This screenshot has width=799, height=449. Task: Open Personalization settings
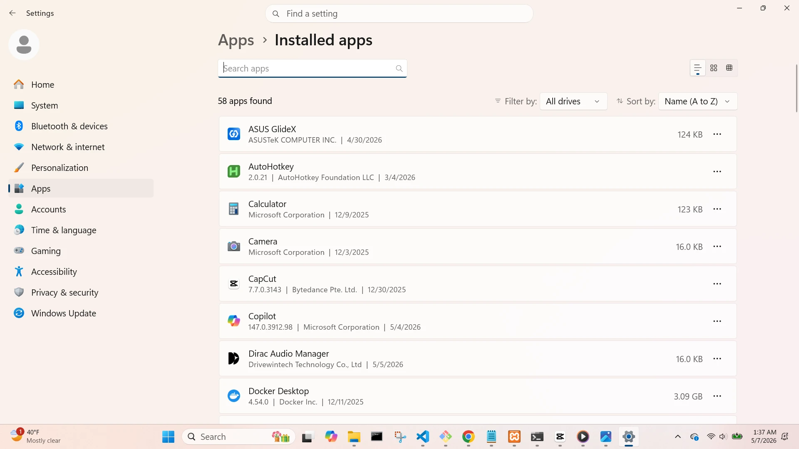81,168
